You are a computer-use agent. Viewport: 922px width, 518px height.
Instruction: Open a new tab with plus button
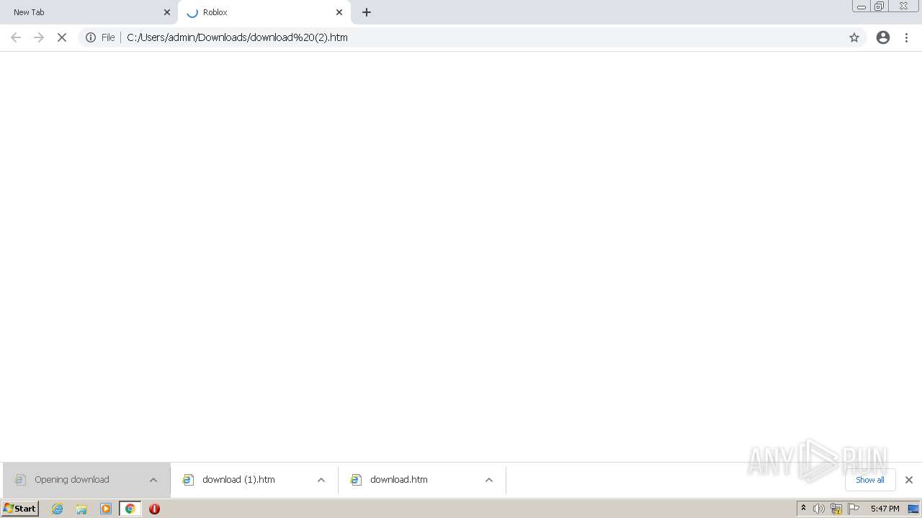[x=367, y=12]
